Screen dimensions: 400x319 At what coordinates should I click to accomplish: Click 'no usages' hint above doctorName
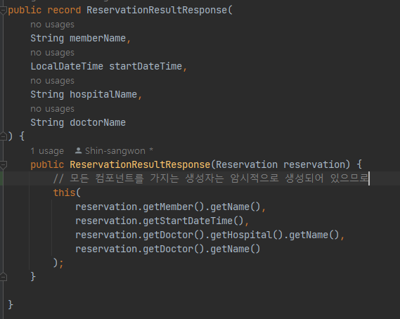click(x=52, y=109)
